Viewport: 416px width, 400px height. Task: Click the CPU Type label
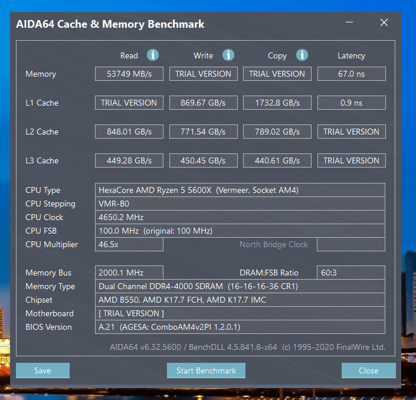[42, 190]
